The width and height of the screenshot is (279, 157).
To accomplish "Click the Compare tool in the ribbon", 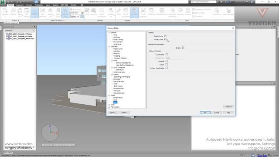I will click(197, 17).
